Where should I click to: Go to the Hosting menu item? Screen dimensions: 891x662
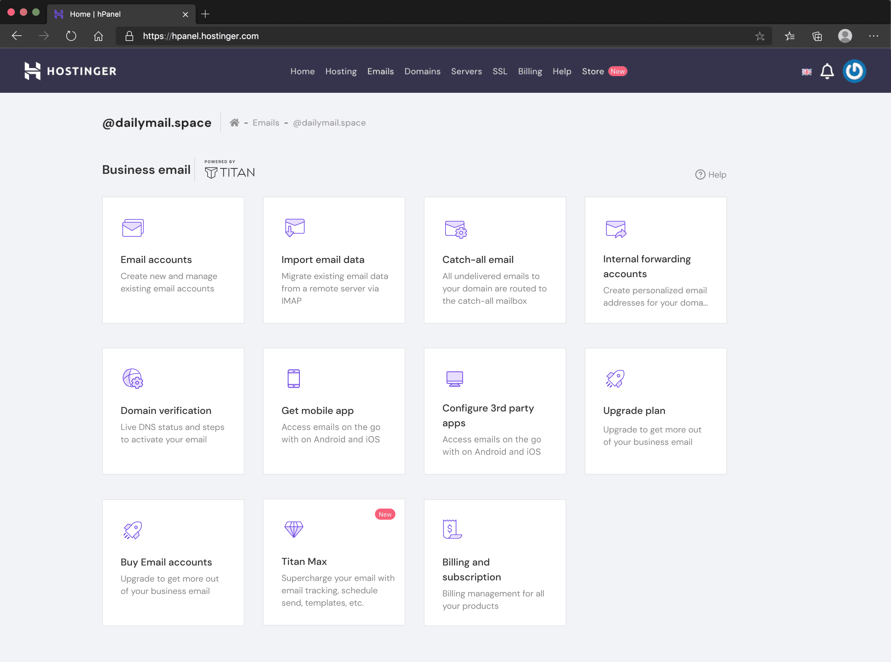click(341, 71)
